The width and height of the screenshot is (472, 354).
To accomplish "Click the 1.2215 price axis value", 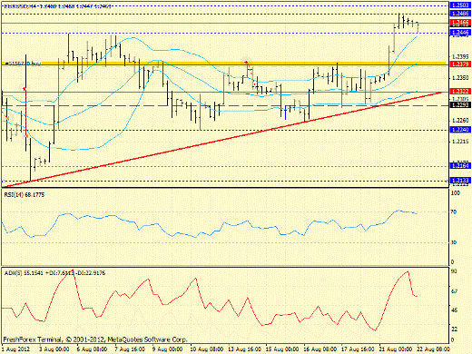I will (x=460, y=142).
